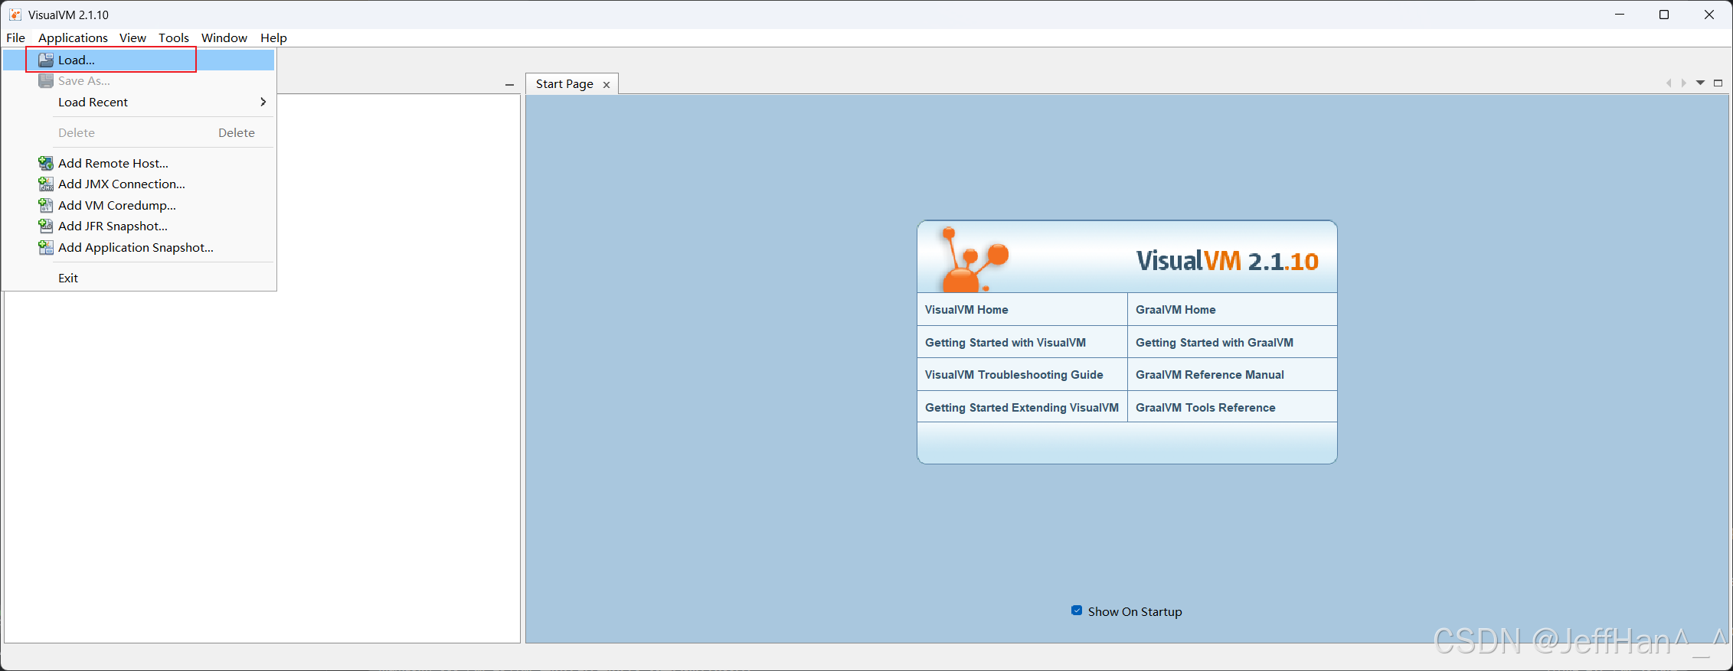
Task: Open the File menu
Action: coord(16,37)
